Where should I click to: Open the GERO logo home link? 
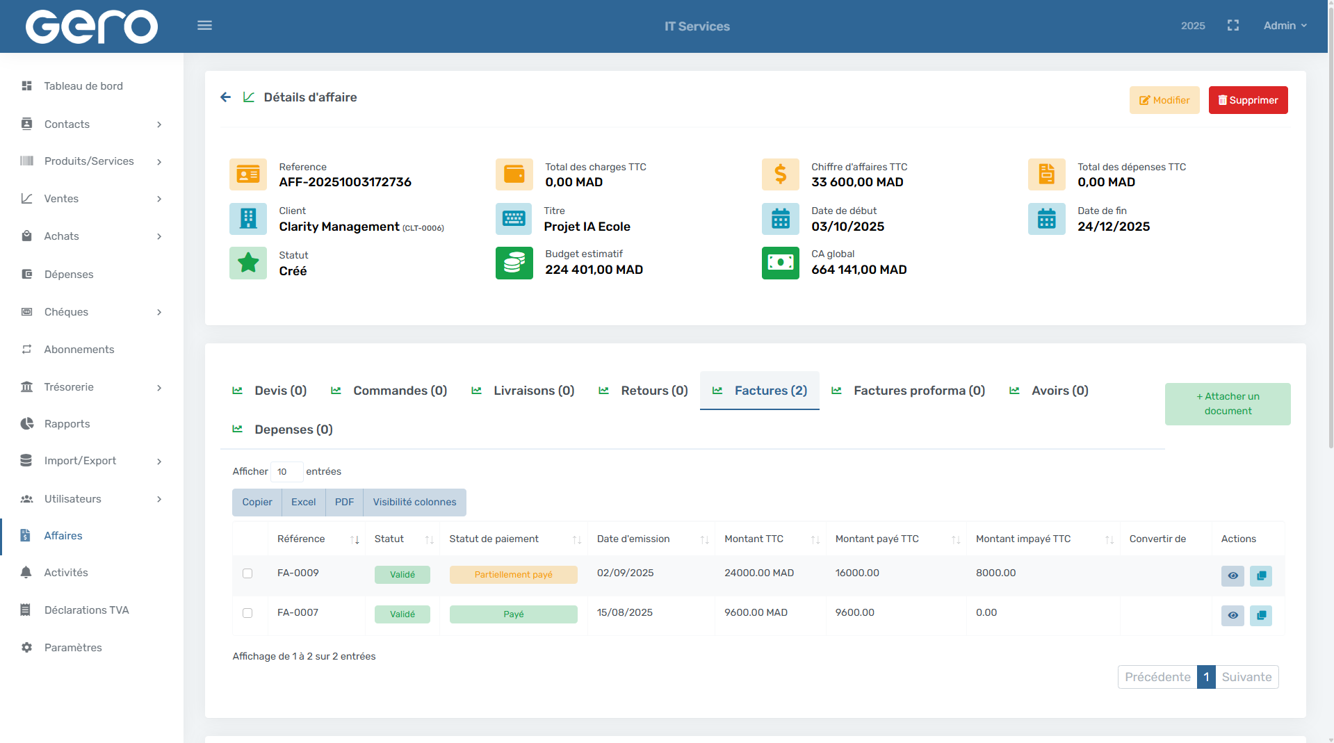pos(92,26)
